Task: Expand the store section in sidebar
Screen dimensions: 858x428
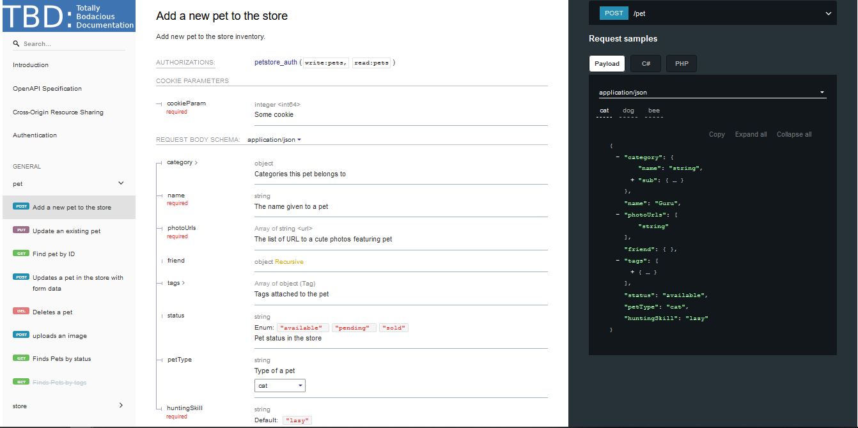Action: pos(121,406)
